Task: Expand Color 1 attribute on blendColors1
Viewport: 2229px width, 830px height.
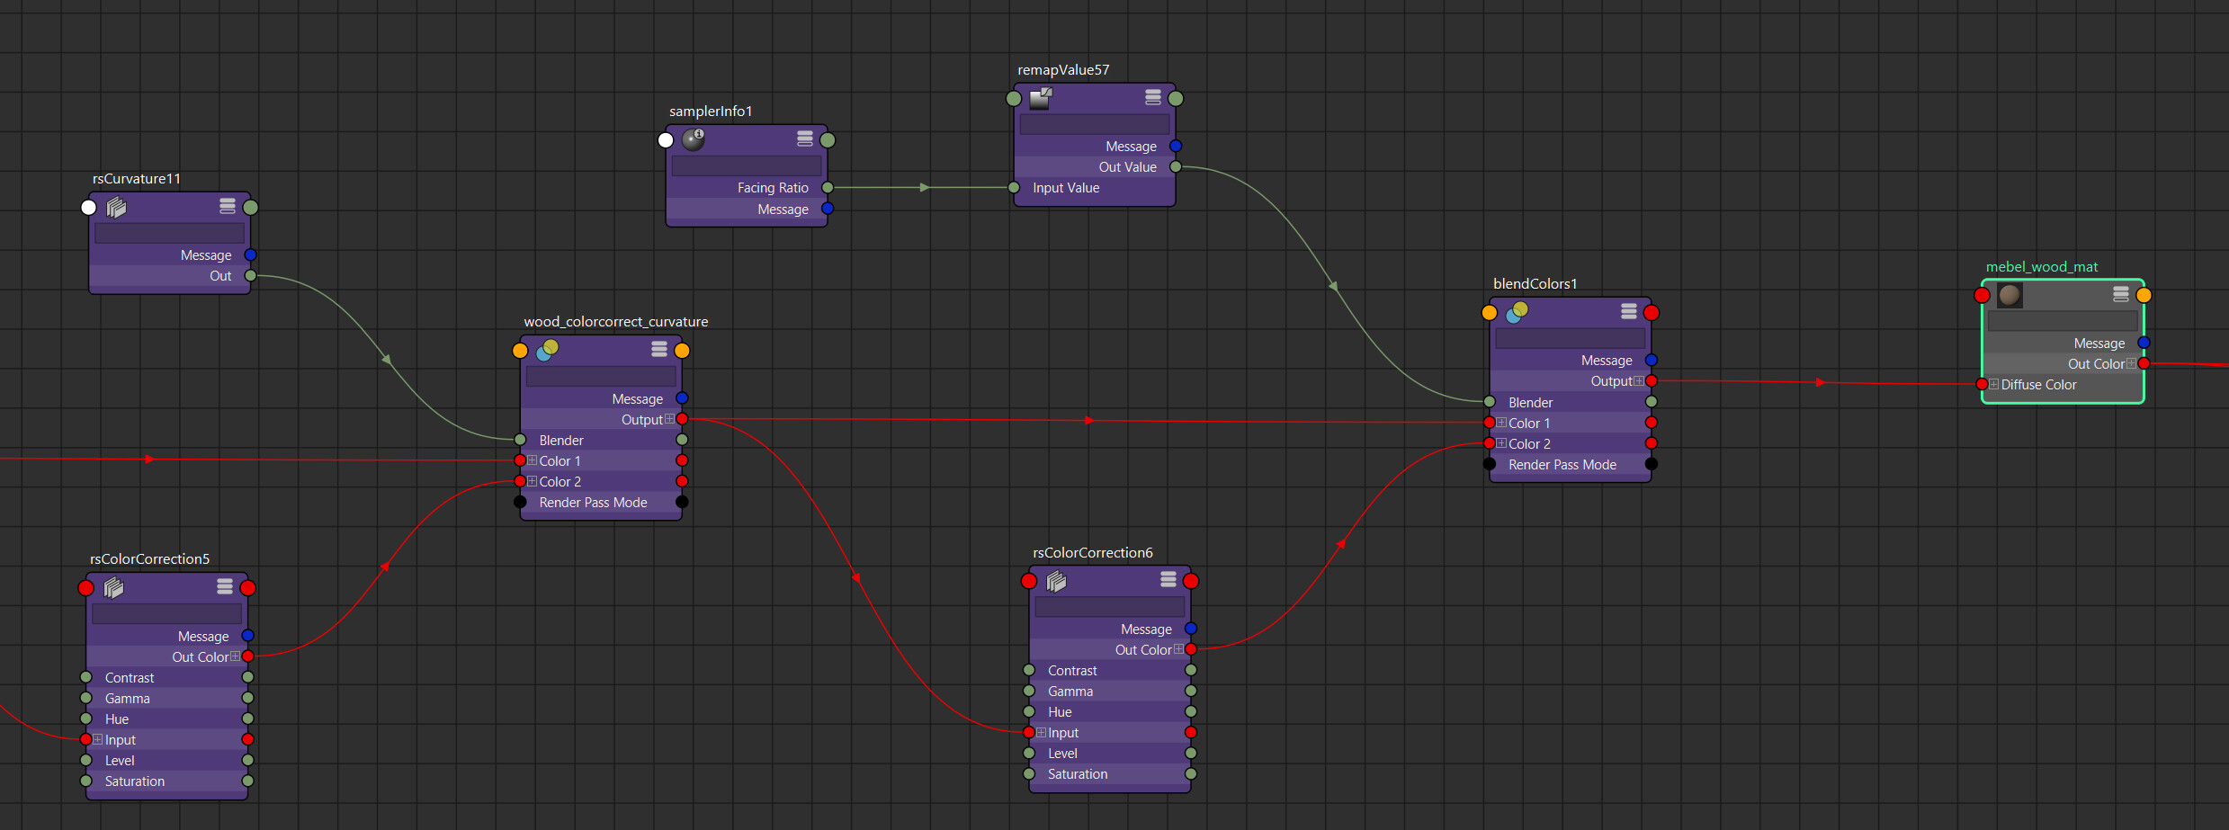Action: pos(1501,423)
